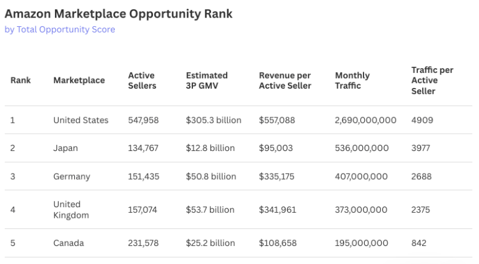Screen dimensions: 479x264
Task: Select the Canada marketplace cell
Action: 69,243
